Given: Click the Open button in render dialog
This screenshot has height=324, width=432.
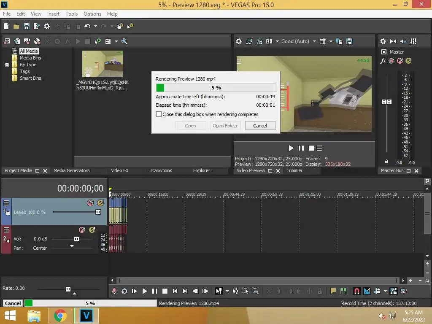Looking at the screenshot, I should pyautogui.click(x=190, y=126).
